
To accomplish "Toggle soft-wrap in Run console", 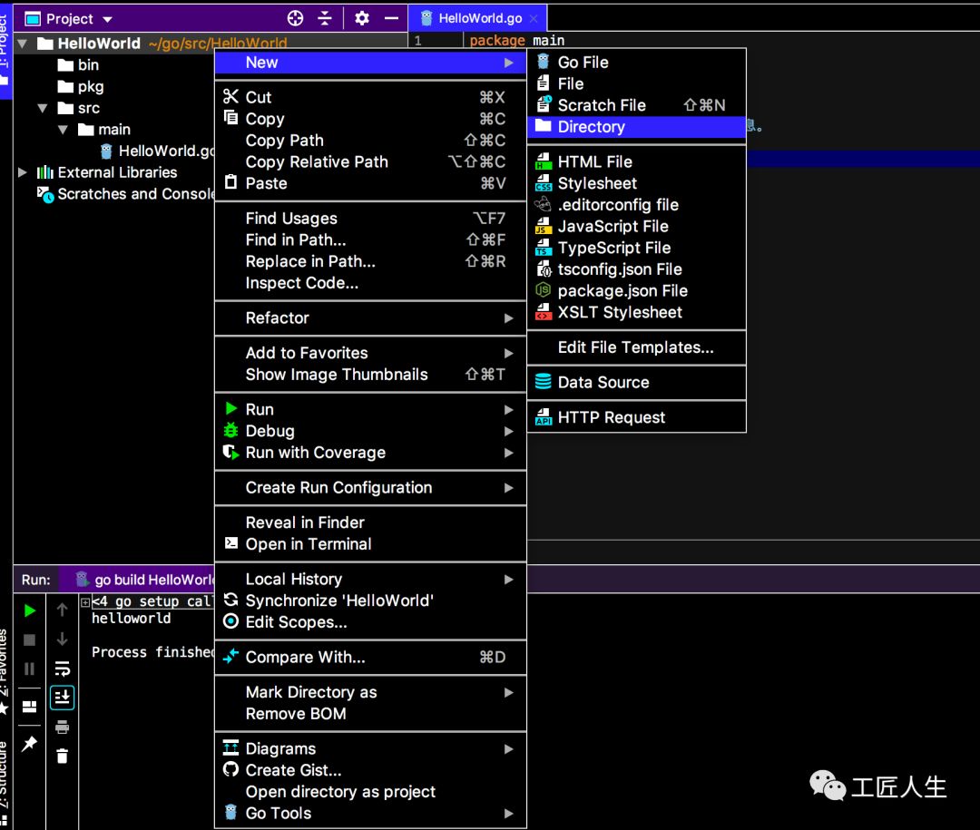I will [62, 669].
